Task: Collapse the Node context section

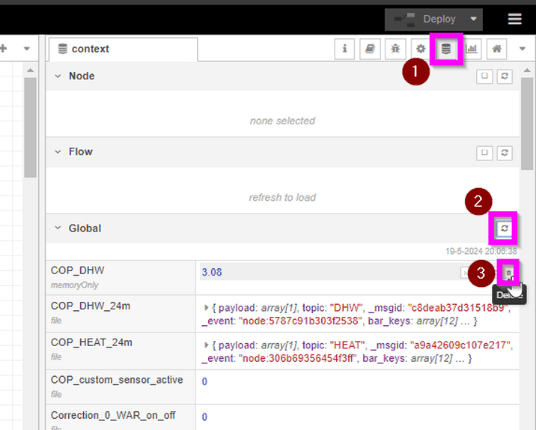Action: pos(58,76)
